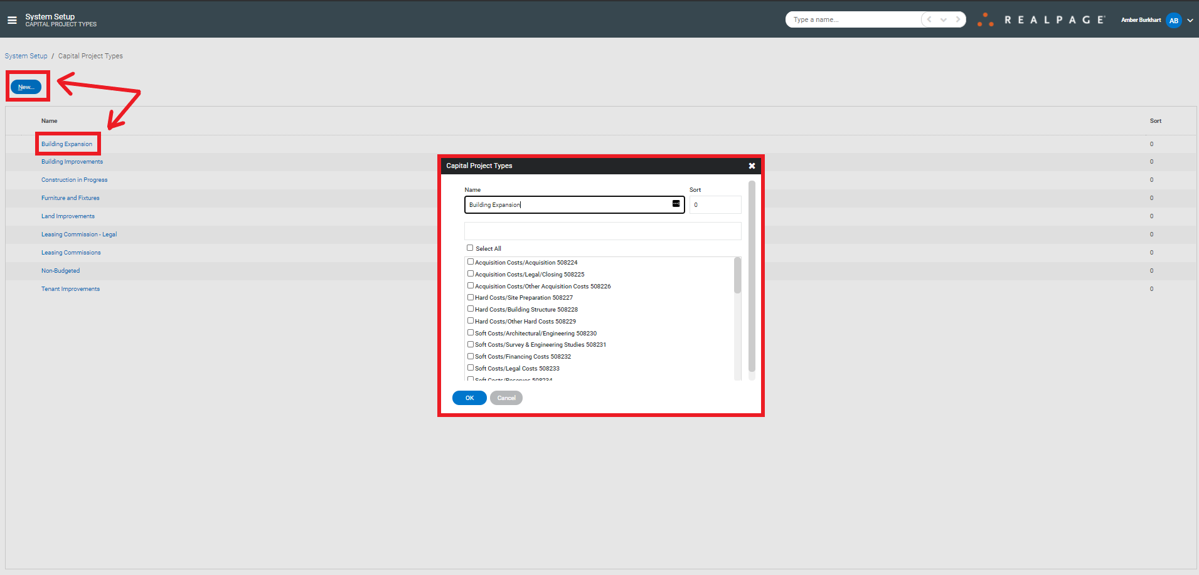
Task: Click the previous result arrow in search box
Action: pos(929,19)
